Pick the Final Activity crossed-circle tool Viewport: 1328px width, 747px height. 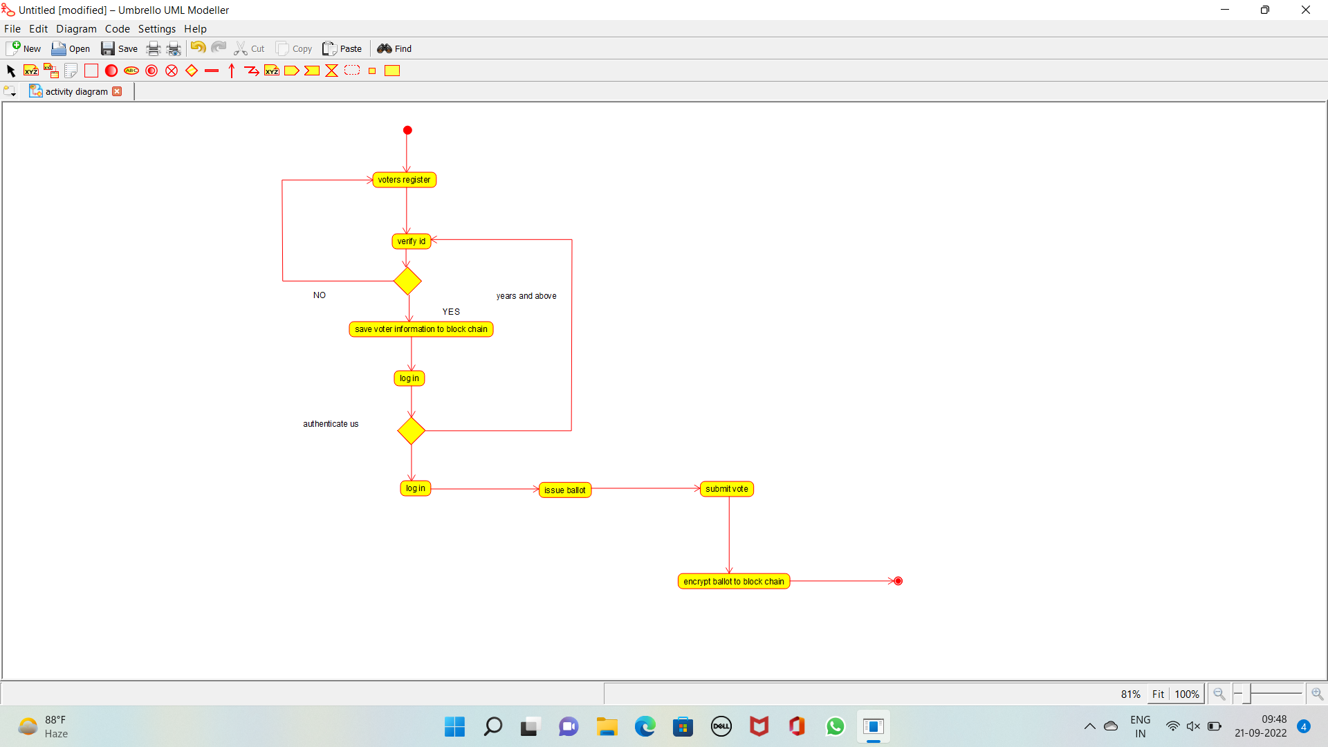point(172,71)
